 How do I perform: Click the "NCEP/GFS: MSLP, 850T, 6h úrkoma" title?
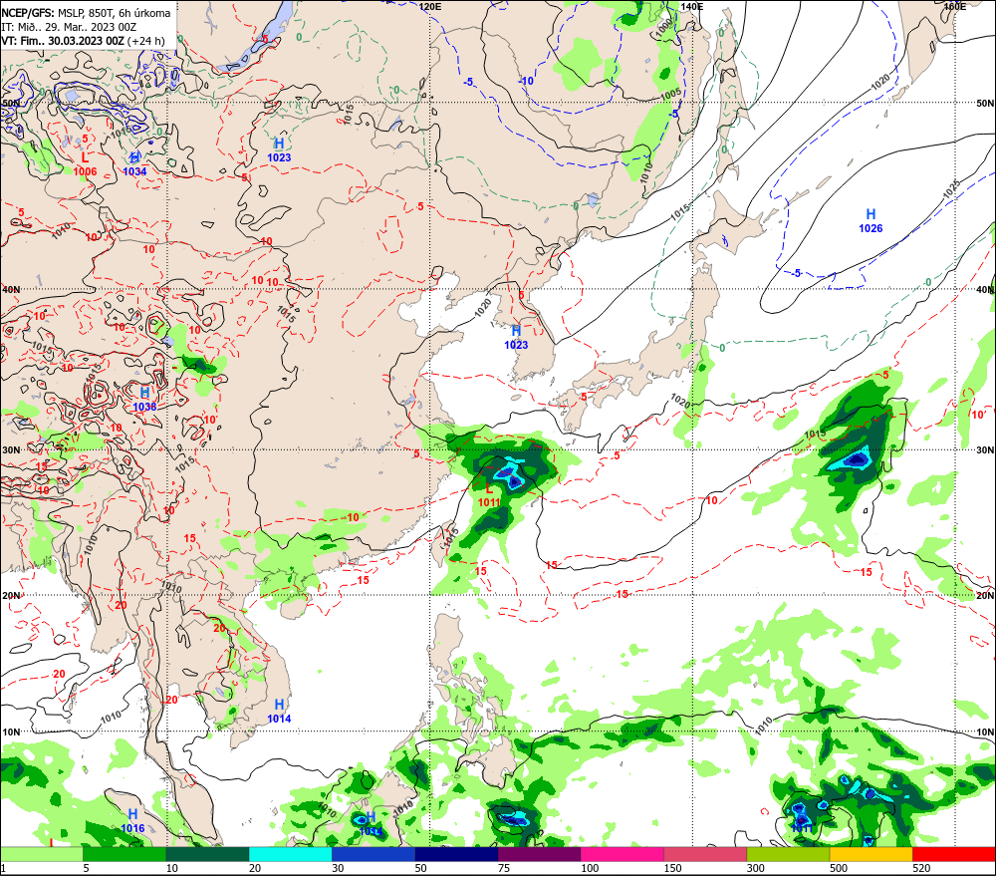point(86,13)
